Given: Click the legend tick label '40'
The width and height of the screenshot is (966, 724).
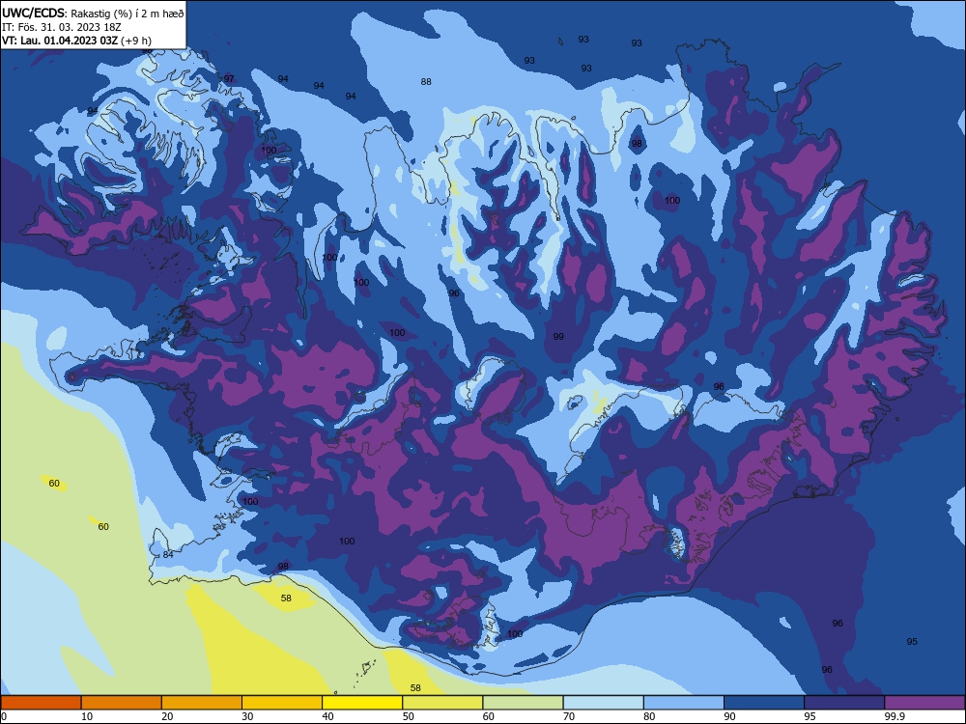Looking at the screenshot, I should coord(328,716).
